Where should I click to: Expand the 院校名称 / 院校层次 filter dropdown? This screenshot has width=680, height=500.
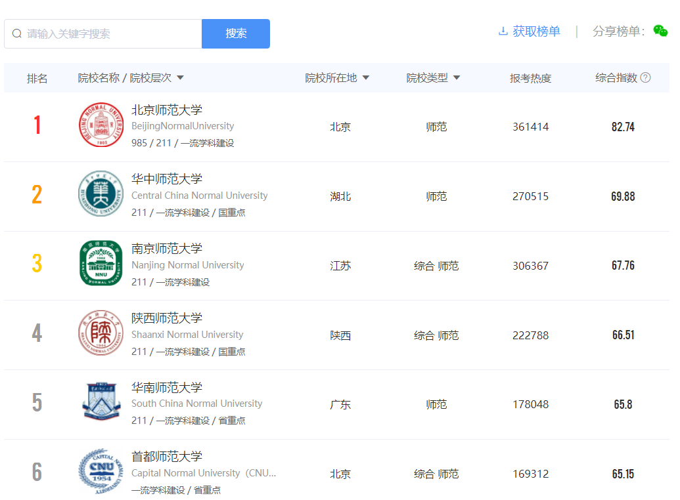click(181, 78)
